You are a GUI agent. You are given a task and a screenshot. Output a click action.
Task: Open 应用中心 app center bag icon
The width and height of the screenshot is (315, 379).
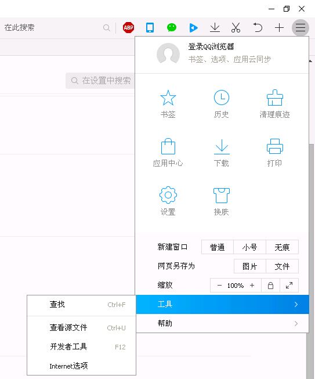pyautogui.click(x=168, y=146)
